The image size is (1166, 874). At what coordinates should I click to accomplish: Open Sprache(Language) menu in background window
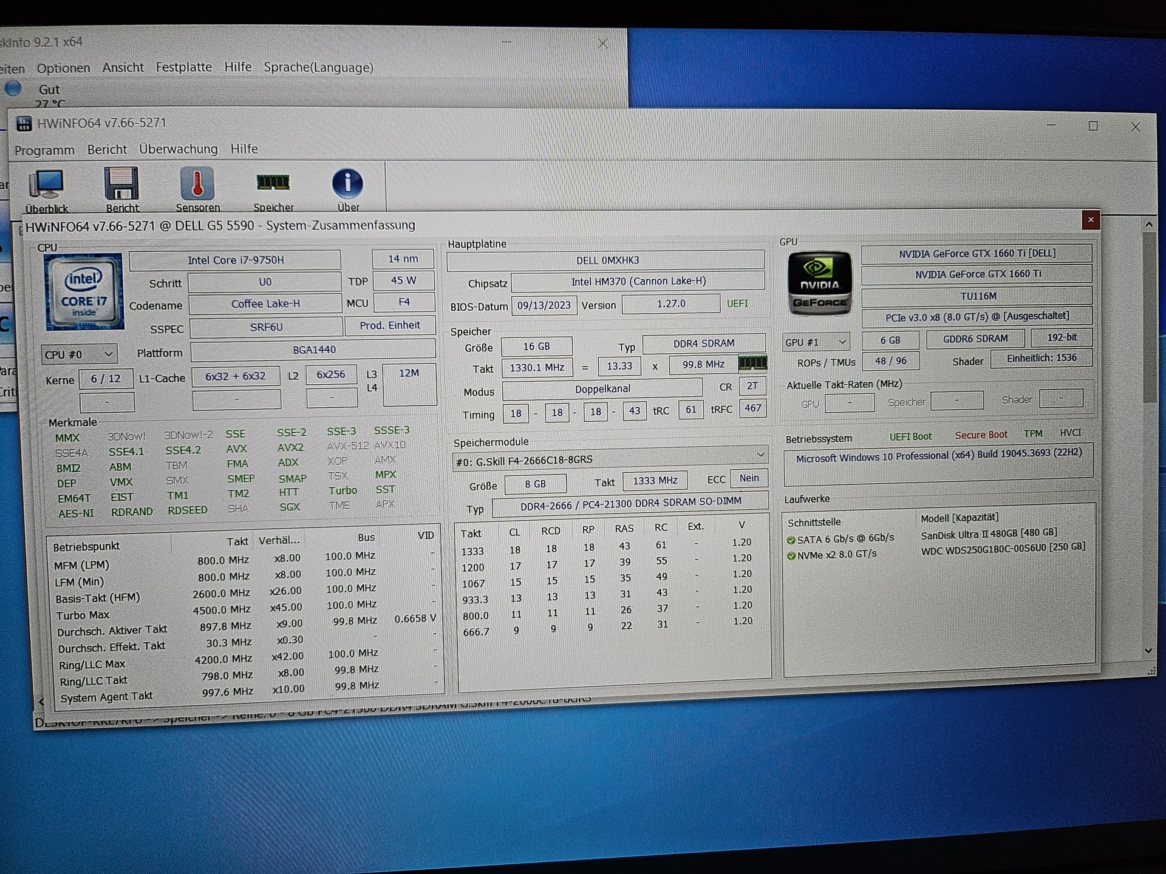tap(318, 67)
